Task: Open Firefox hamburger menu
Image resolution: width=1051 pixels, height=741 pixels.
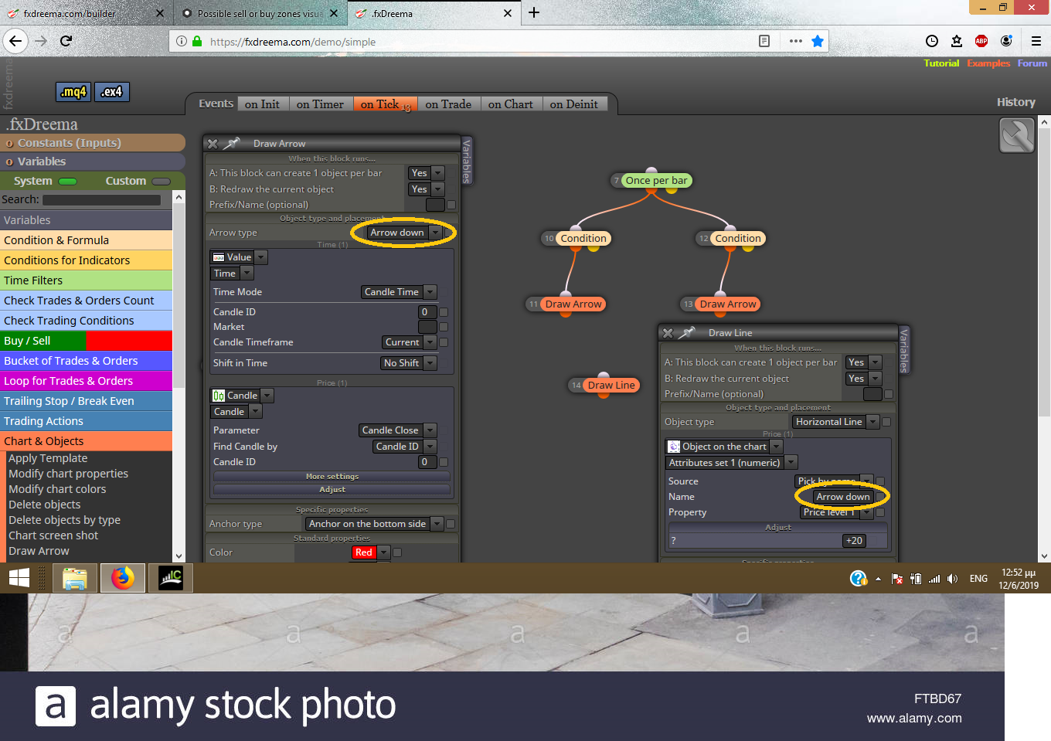Action: (x=1036, y=41)
